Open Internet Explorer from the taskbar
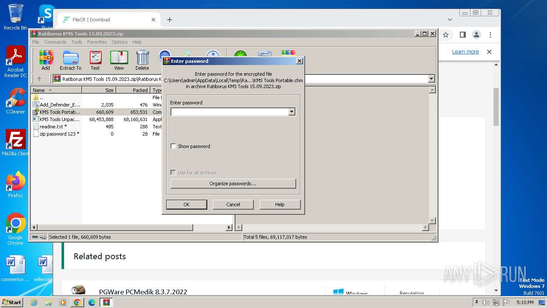547x308 pixels. point(34,302)
